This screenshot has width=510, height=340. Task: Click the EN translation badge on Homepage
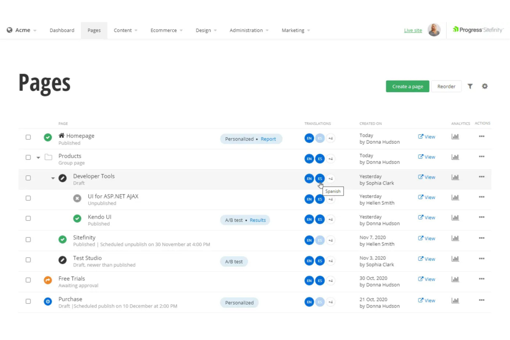pos(309,138)
